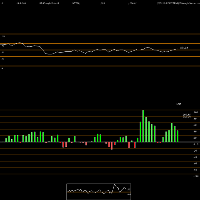The width and height of the screenshot is (200, 200).
Task: Click the RSI axis label 0
Action: (x=2, y=68)
